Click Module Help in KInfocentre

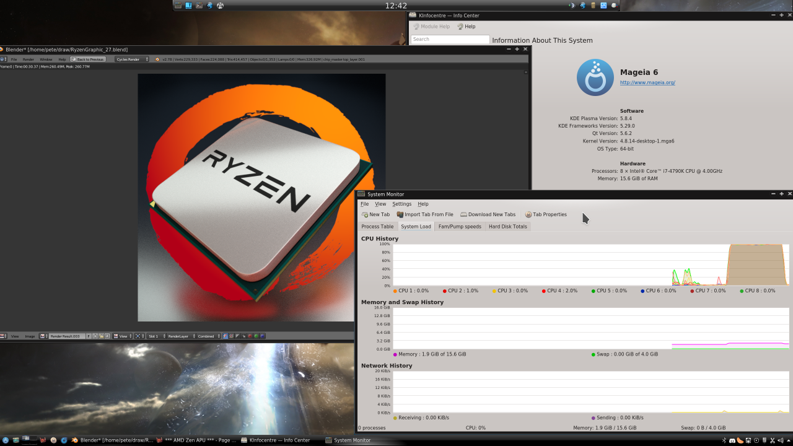point(431,27)
